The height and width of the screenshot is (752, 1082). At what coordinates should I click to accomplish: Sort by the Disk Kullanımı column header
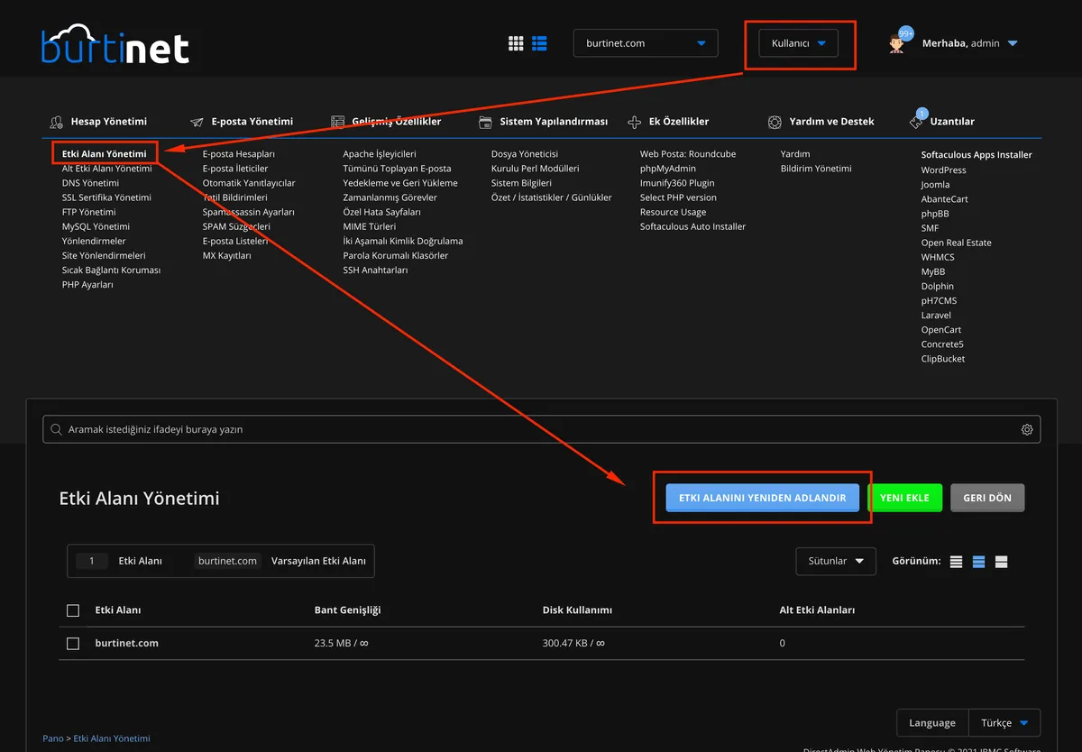577,610
